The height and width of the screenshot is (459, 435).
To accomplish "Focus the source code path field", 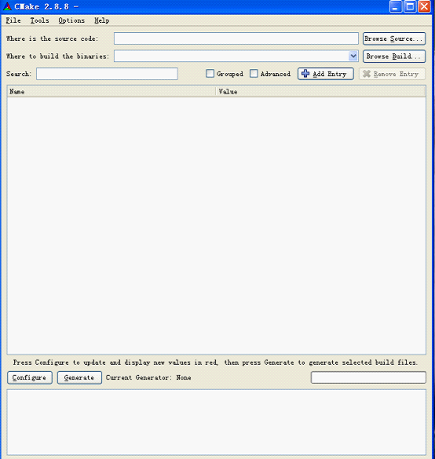I will (x=236, y=38).
